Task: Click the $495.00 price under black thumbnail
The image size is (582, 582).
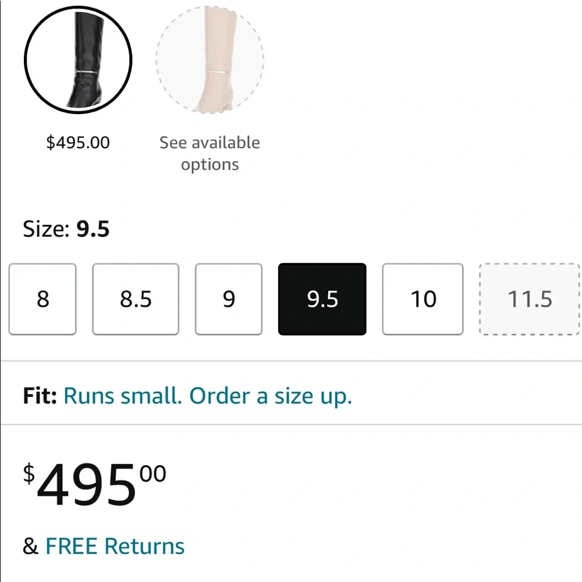Action: (x=77, y=142)
